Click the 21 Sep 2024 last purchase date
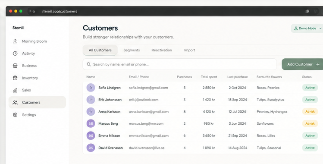The image size is (323, 164). tap(238, 136)
